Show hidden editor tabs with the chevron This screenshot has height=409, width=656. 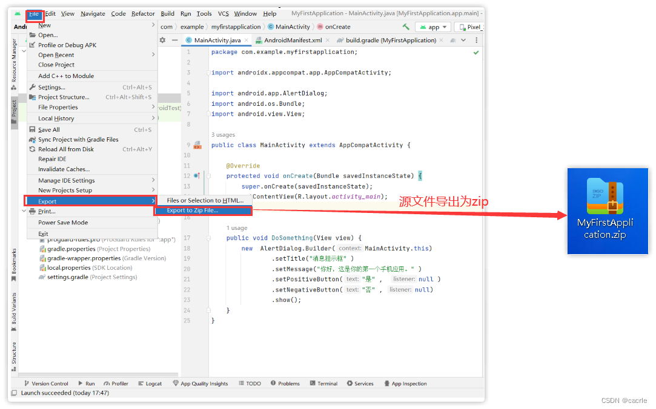pyautogui.click(x=463, y=40)
